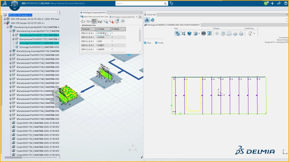Click the attachment table vertical scrollbar

(x=140, y=36)
